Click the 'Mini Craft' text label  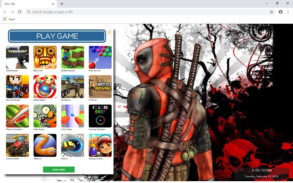38,70
